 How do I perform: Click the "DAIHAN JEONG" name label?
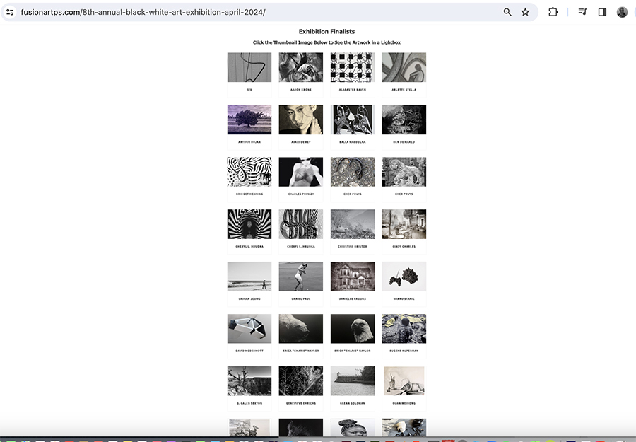pos(249,298)
